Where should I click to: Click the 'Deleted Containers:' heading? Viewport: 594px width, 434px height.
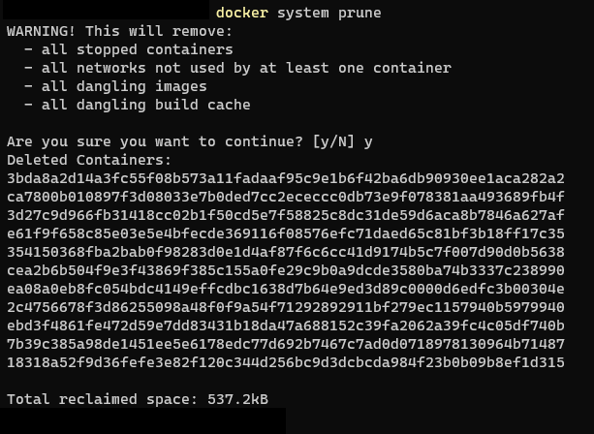coord(89,160)
